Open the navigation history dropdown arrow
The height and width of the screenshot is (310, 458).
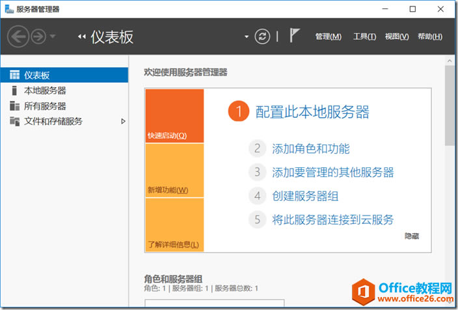[53, 36]
